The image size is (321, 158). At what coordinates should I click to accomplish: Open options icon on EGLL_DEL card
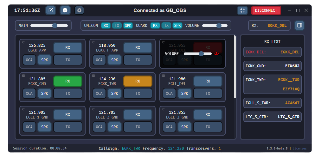pyautogui.click(x=164, y=76)
